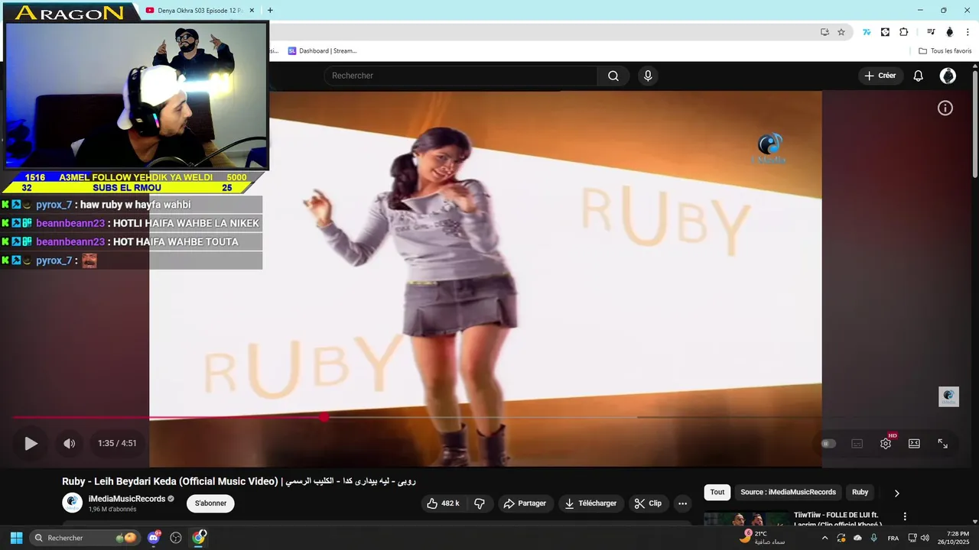979x550 pixels.
Task: Open the Chrome three-dot menu
Action: (968, 32)
